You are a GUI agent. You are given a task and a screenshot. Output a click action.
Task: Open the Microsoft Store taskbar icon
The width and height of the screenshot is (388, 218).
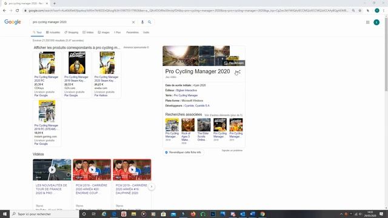pos(163,214)
